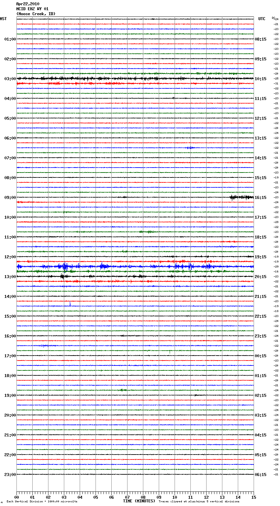Select the 05:00 MST time label

(x=10, y=118)
